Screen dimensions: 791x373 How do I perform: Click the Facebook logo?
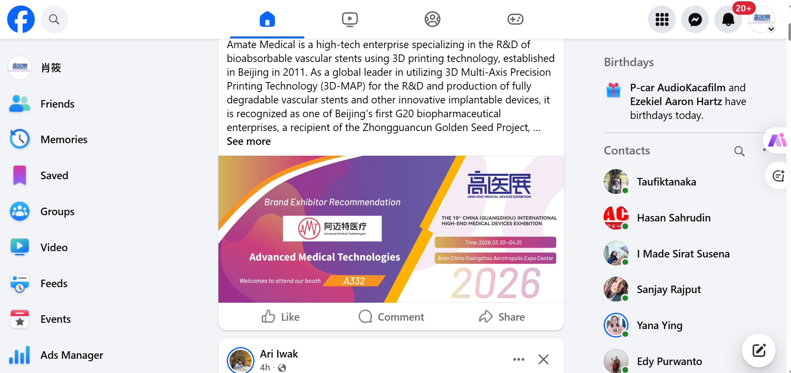21,19
